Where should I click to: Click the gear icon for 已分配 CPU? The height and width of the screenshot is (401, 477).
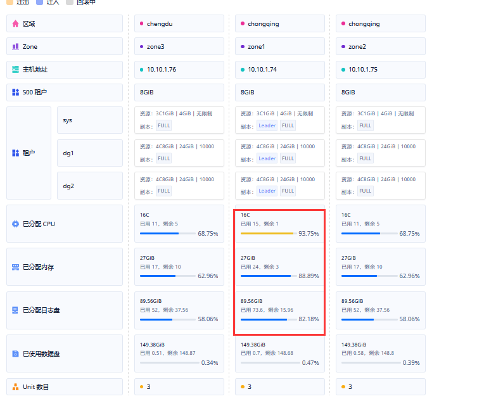click(15, 224)
